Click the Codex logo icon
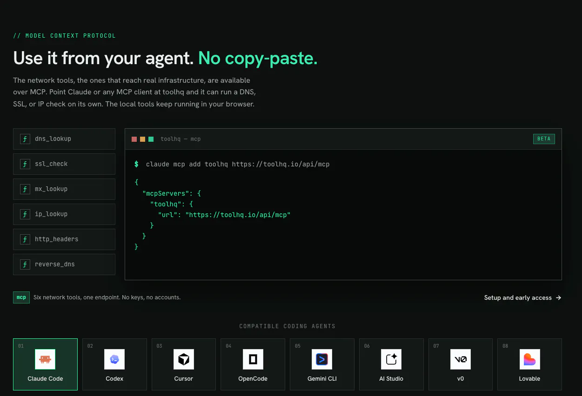 [x=114, y=359]
